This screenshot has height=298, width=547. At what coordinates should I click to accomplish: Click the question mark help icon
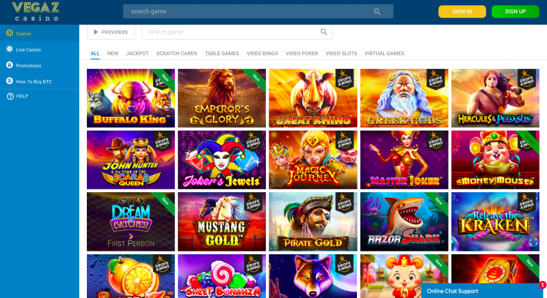10,96
